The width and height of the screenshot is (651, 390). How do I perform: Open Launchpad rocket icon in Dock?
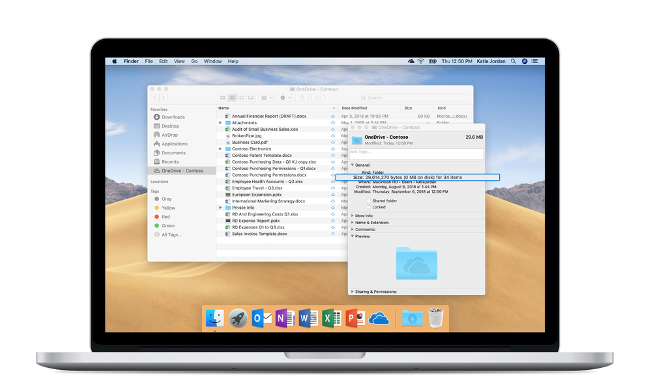tap(238, 318)
